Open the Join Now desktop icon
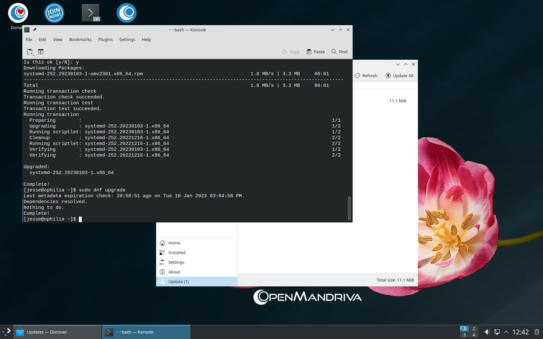This screenshot has height=339, width=543. (54, 13)
